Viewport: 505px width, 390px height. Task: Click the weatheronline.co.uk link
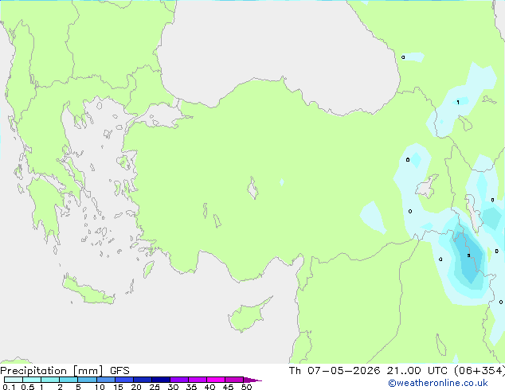pyautogui.click(x=438, y=383)
